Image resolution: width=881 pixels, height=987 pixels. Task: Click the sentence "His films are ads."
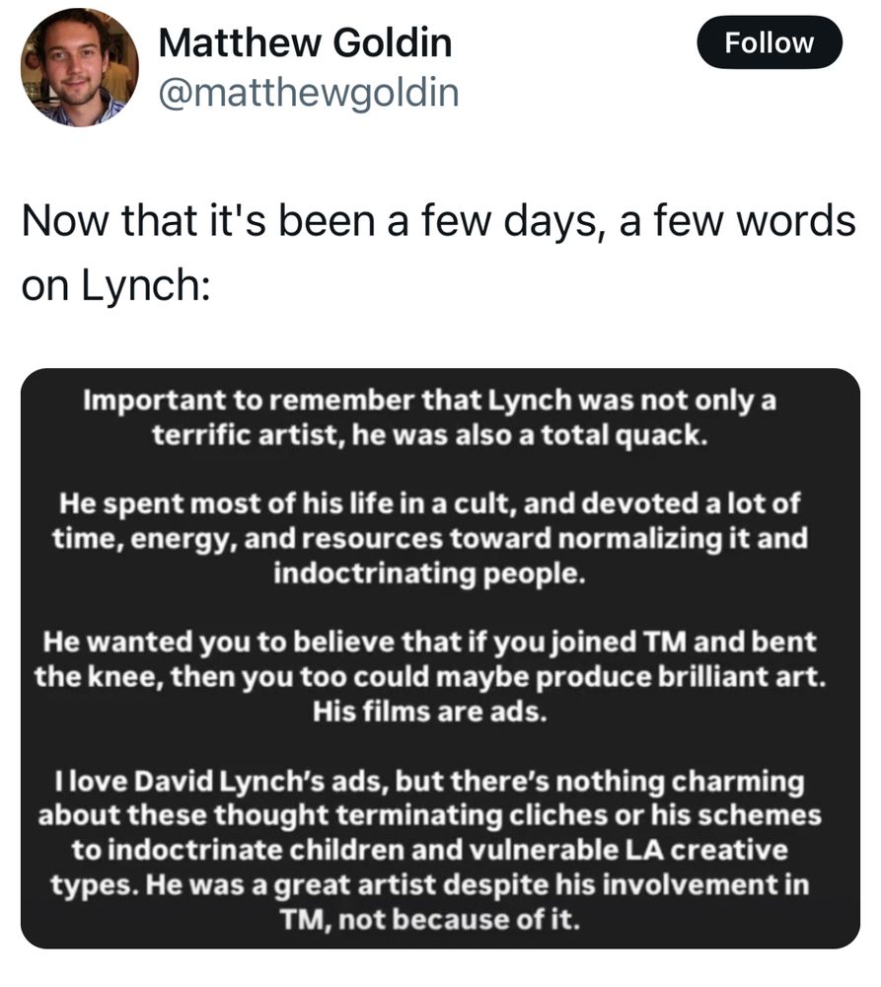[440, 713]
